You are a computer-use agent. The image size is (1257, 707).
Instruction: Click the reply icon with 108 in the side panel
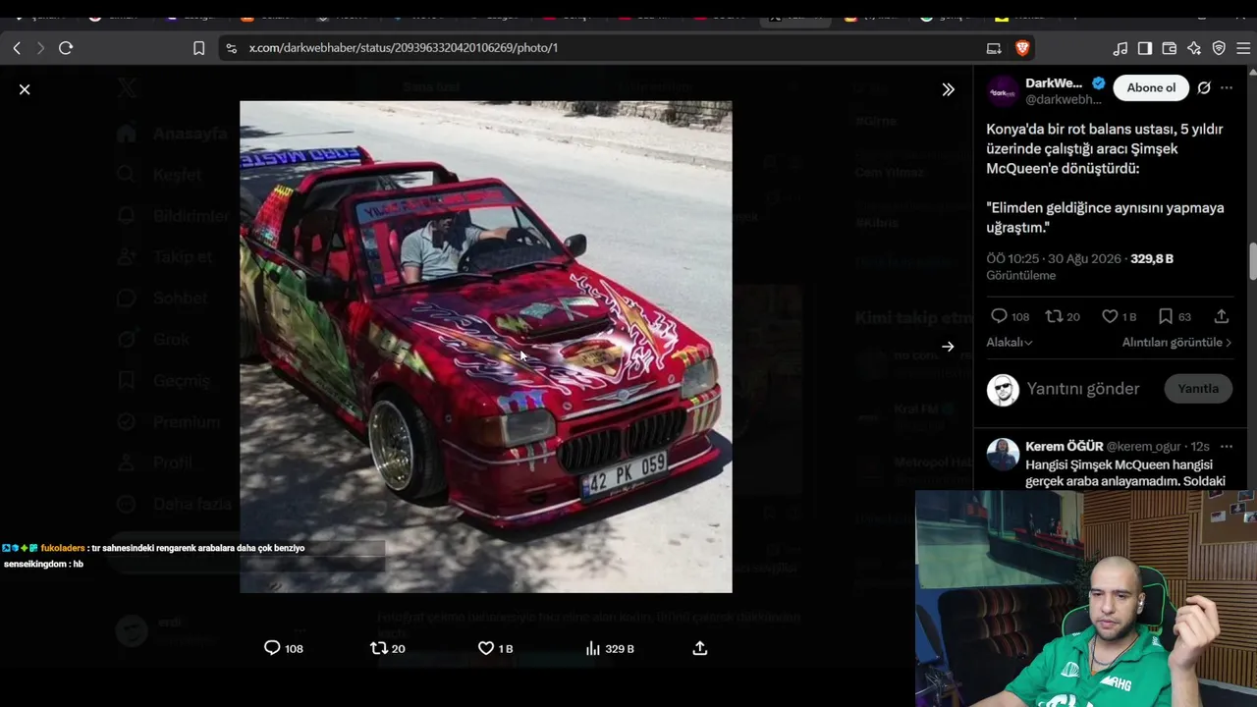pyautogui.click(x=999, y=316)
